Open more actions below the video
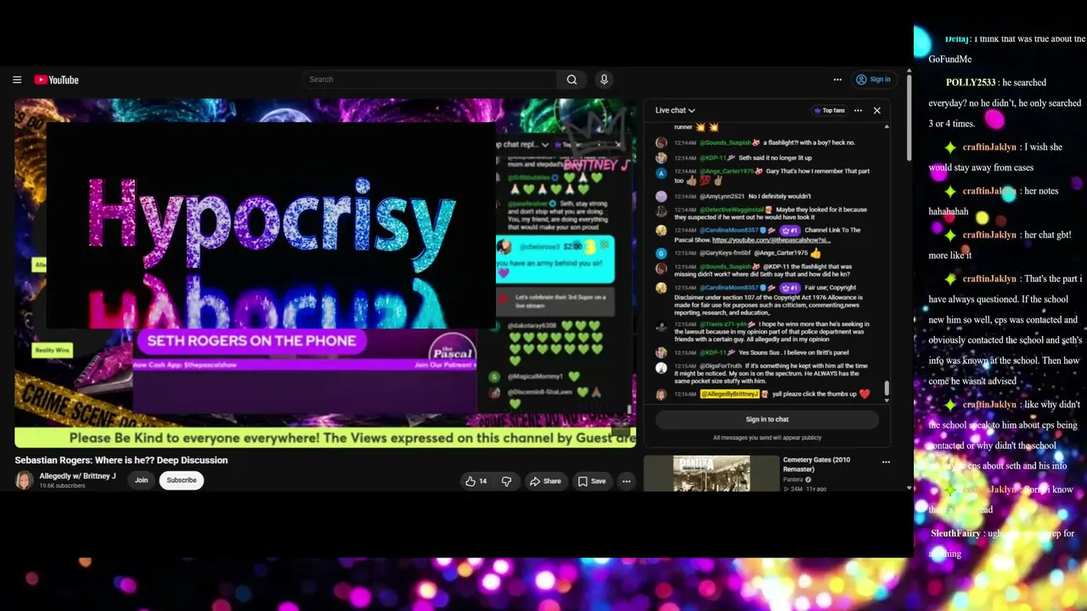 627,481
